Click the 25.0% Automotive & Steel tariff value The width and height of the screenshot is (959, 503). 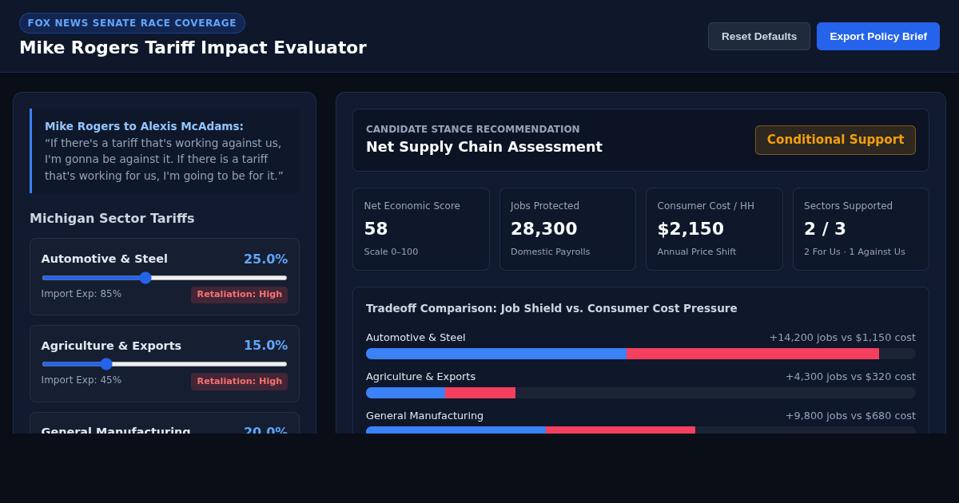(265, 259)
